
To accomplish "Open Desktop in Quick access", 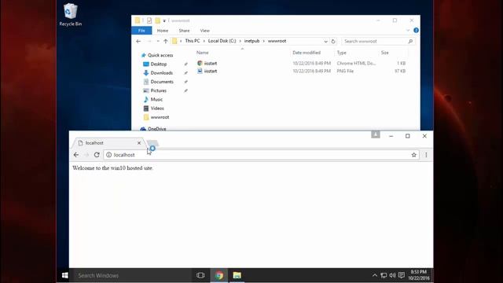I will pos(159,64).
